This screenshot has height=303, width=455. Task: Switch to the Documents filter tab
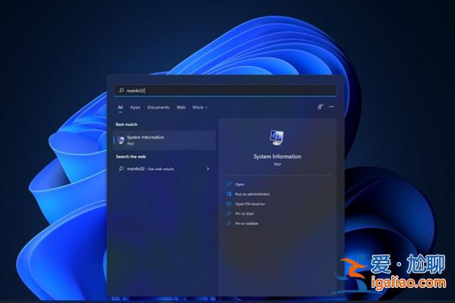click(x=158, y=108)
